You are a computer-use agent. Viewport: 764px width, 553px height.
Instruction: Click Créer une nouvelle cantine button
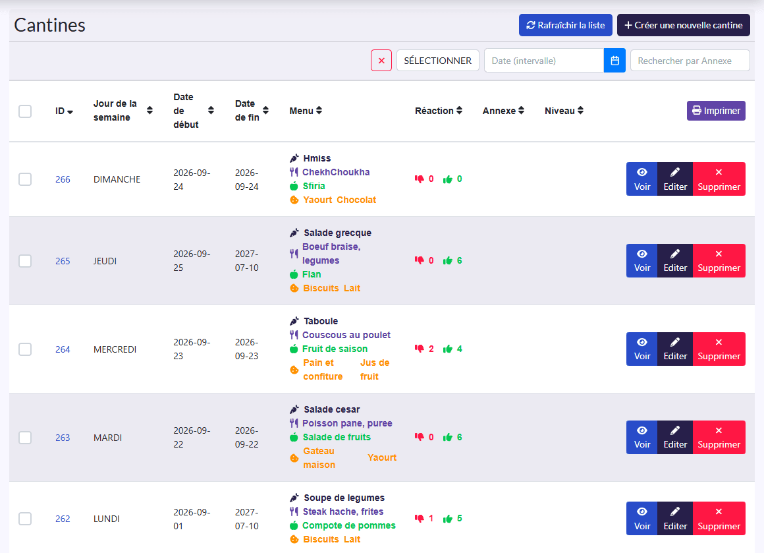[x=683, y=25]
